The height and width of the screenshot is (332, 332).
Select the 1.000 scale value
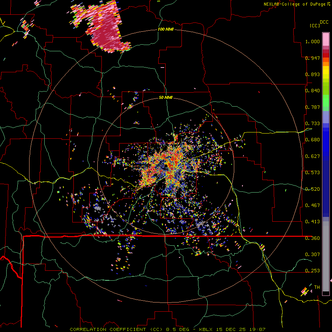(x=312, y=41)
